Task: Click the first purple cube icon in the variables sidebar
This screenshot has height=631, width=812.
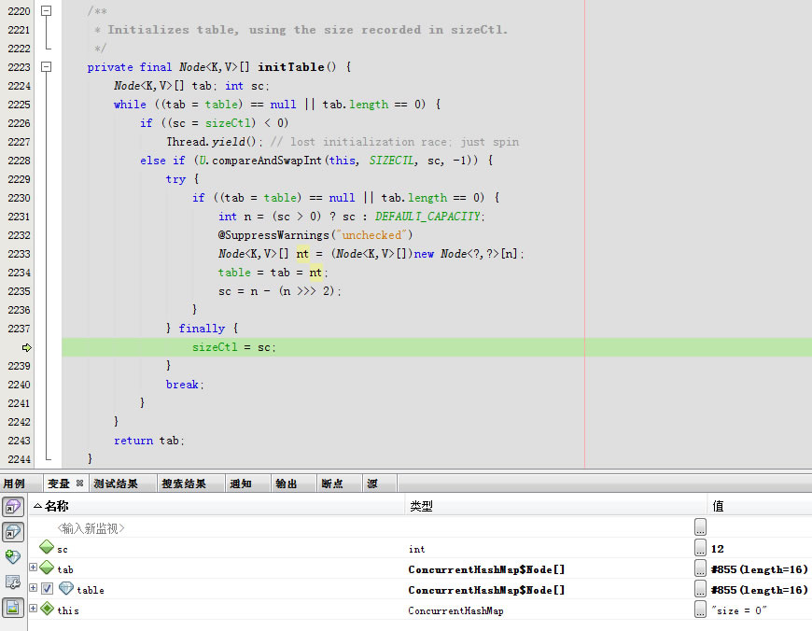Action: (x=13, y=507)
